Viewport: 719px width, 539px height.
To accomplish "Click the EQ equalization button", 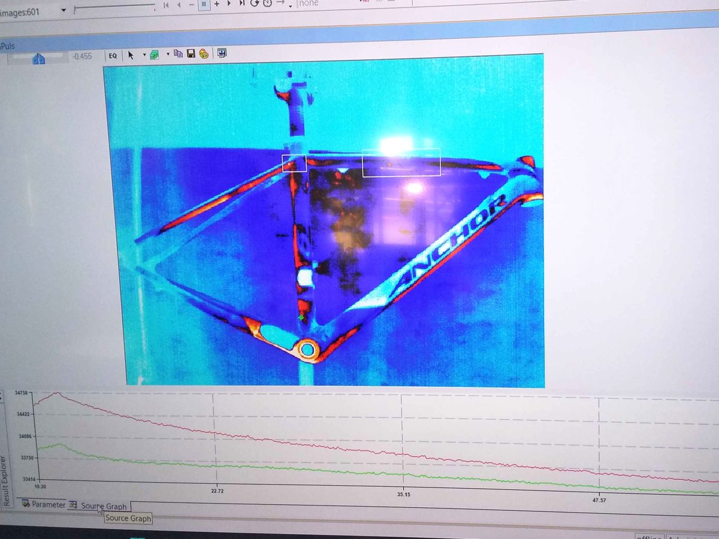I will (x=113, y=56).
